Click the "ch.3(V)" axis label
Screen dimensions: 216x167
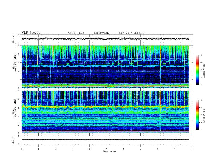(13, 140)
